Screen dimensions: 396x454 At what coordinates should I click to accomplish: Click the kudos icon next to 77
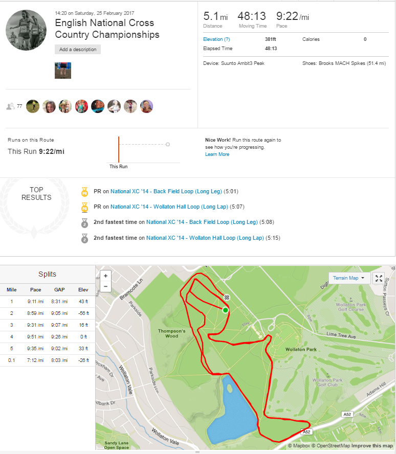[10, 106]
